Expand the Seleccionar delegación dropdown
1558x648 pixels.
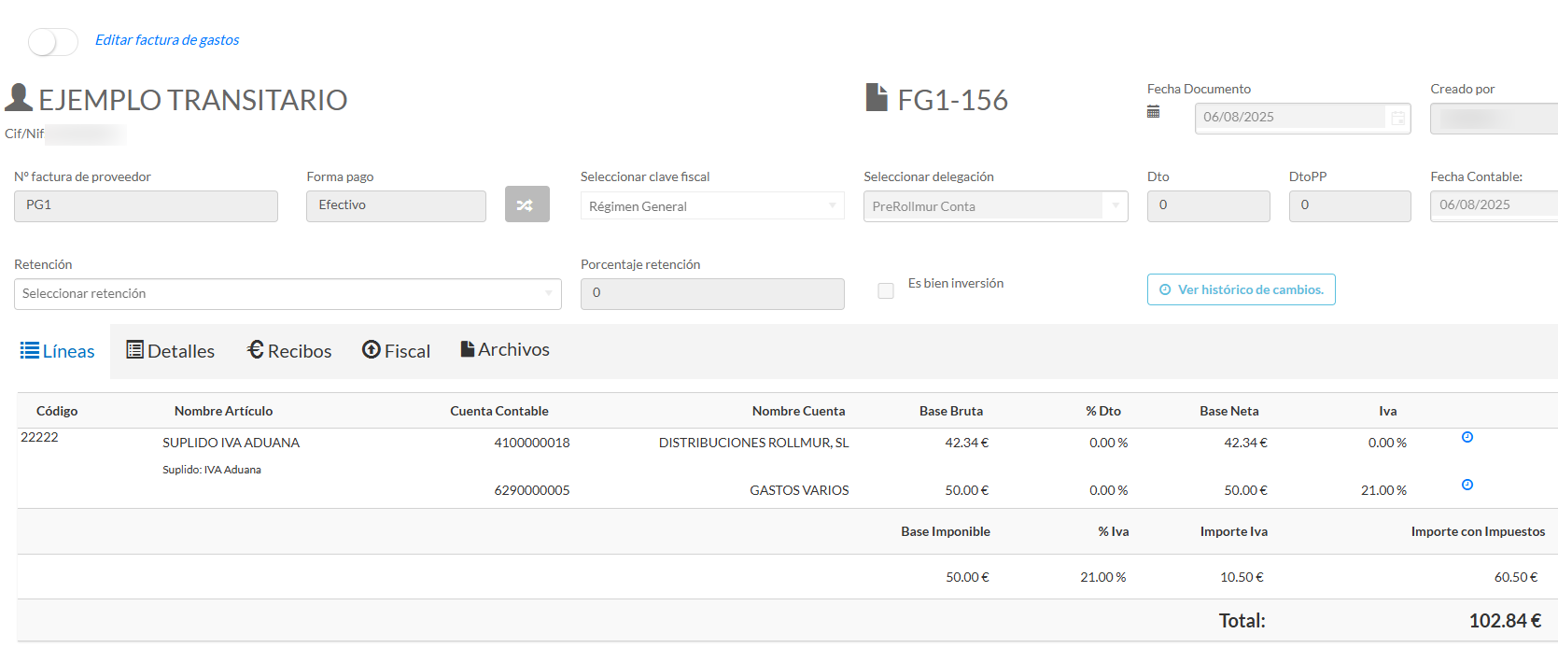[995, 205]
